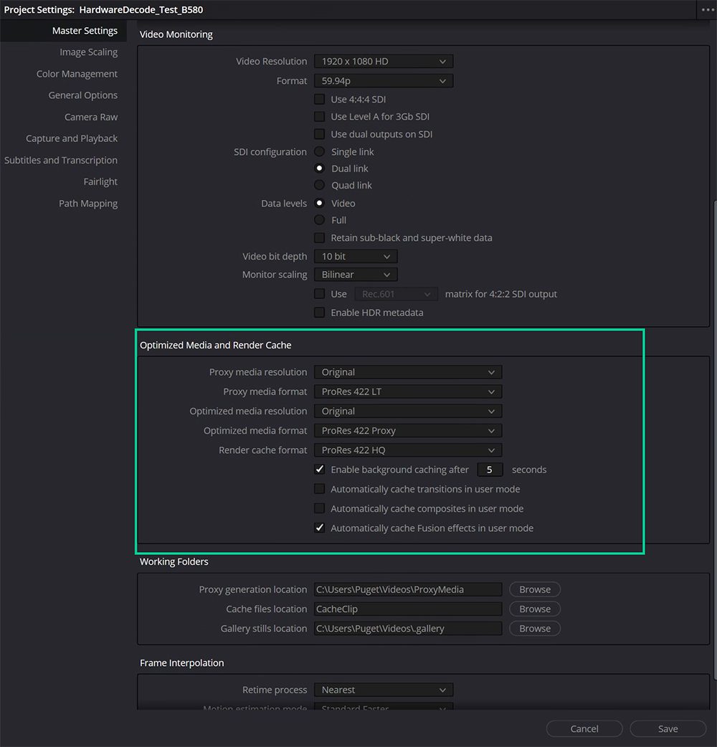Open the Format dropdown showing 59.94p

383,80
